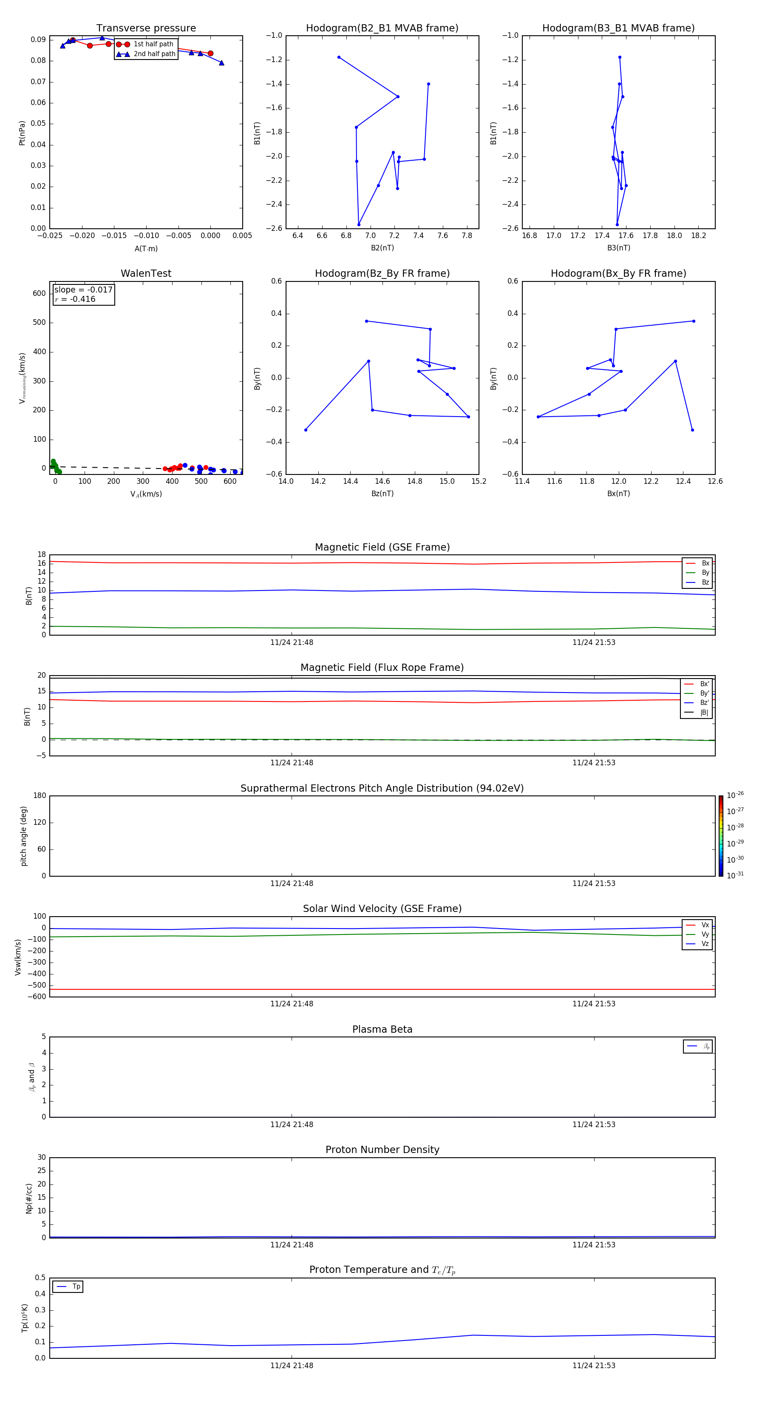Click the By' legend entry in Flux Rope panel
The image size is (765, 1403).
(x=697, y=693)
